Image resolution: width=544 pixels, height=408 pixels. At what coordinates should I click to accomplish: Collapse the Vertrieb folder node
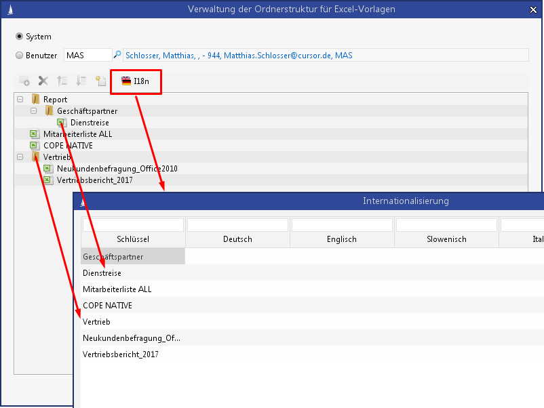[x=20, y=157]
